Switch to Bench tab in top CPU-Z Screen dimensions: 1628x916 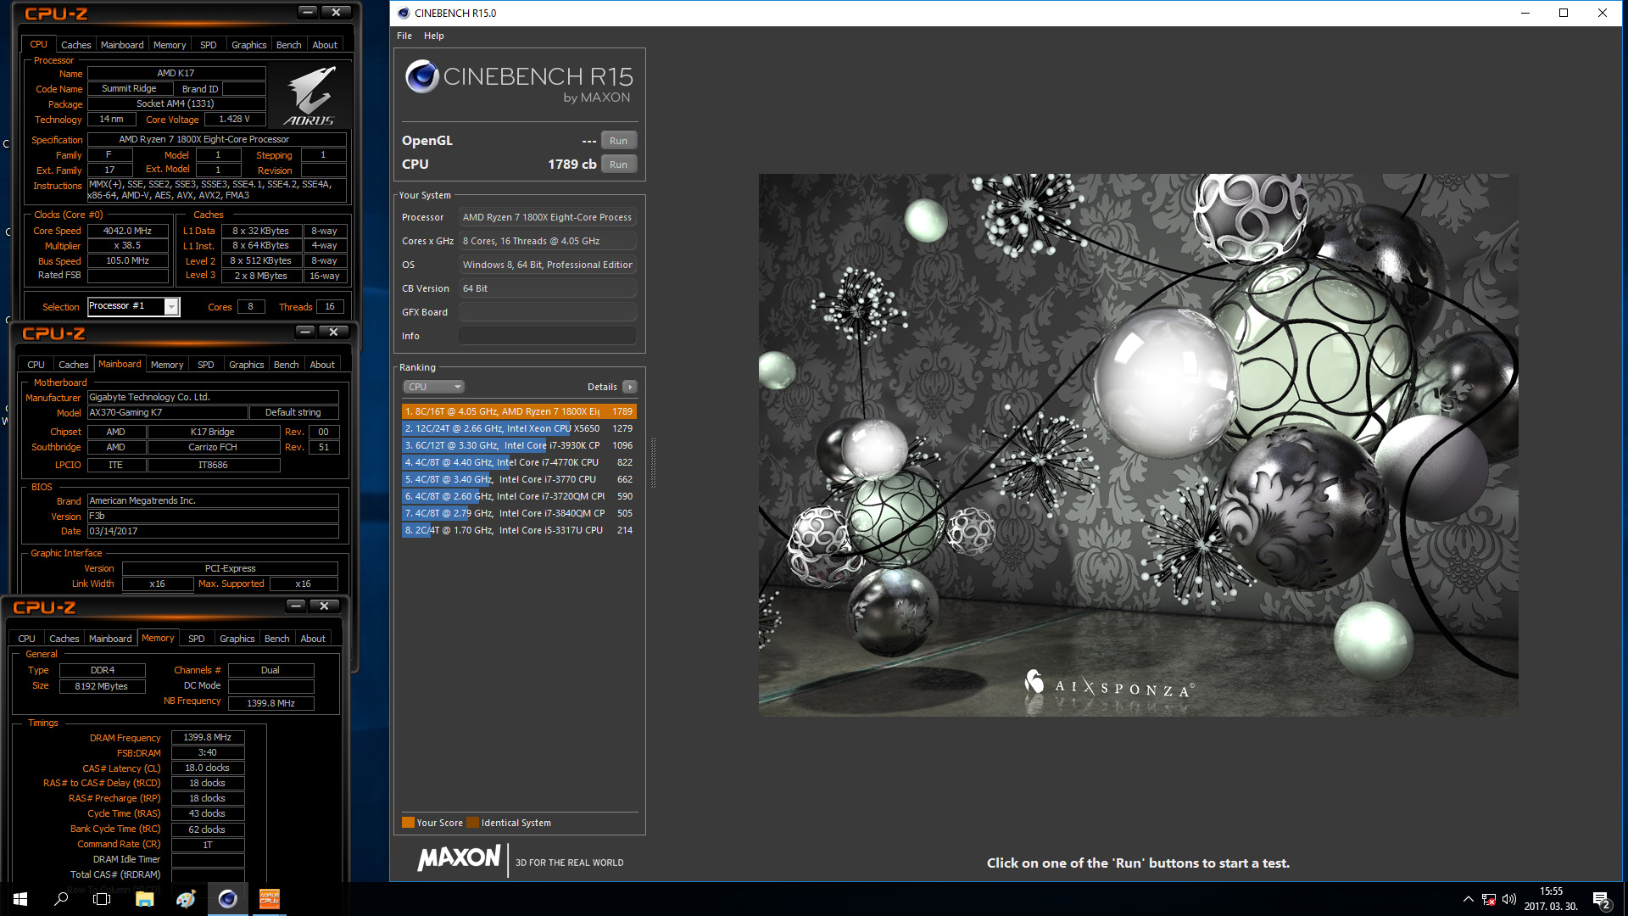coord(288,45)
